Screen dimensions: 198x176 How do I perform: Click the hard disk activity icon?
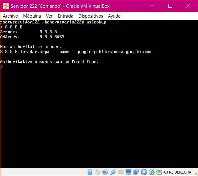90,172
